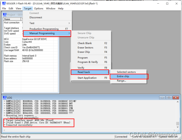Click the SEGGER J-Flash title bar icon
Image resolution: width=182 pixels, height=140 pixels.
tap(4, 4)
